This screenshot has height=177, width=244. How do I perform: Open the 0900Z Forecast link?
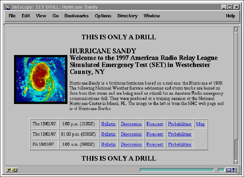[155, 144]
